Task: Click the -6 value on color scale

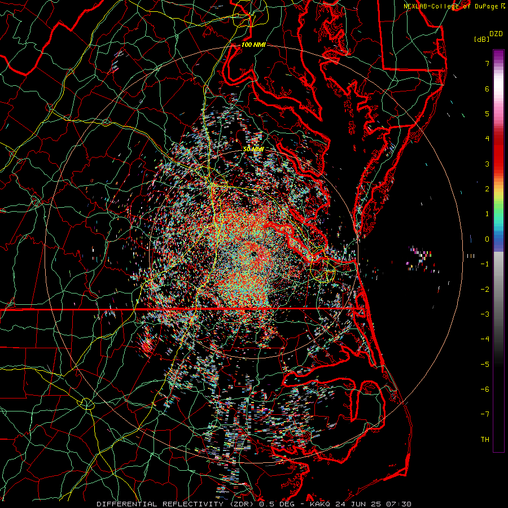Action: coord(485,389)
